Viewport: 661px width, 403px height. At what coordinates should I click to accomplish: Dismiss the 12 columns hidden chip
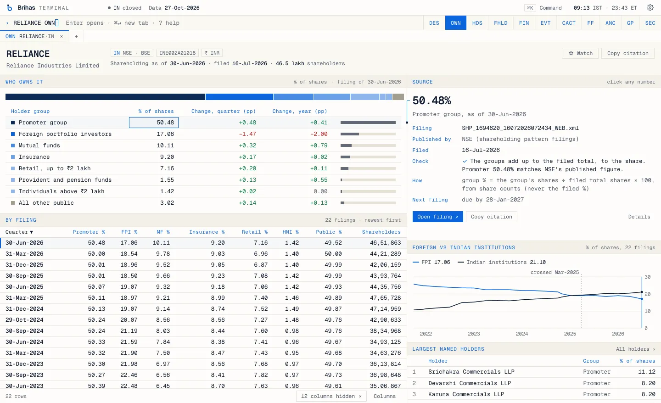(x=360, y=396)
